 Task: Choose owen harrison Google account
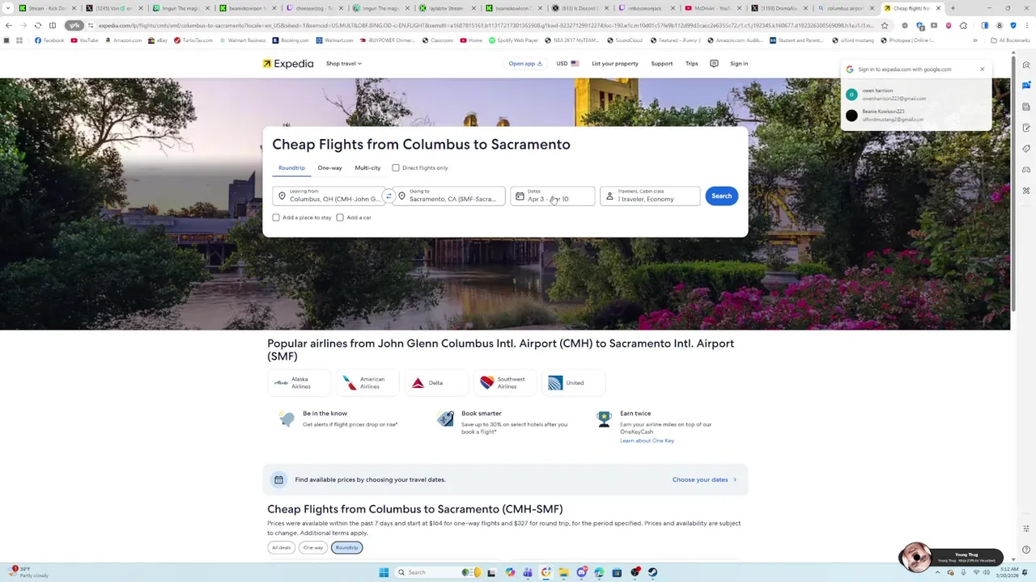point(915,95)
